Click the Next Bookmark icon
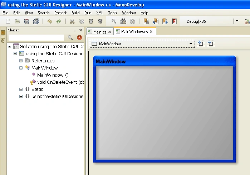The width and height of the screenshot is (250, 175). [165, 21]
